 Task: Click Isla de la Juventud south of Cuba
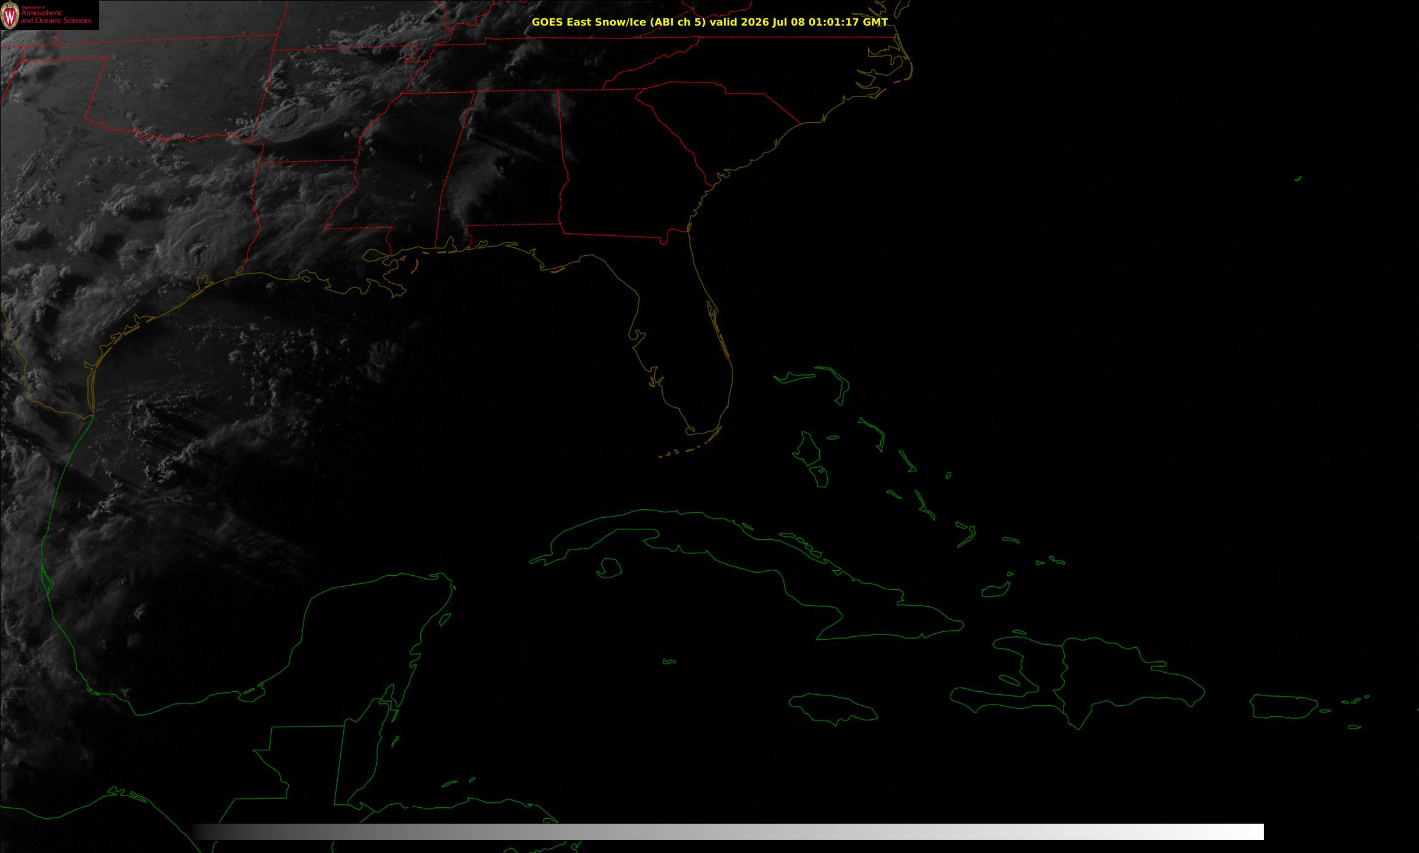[609, 568]
